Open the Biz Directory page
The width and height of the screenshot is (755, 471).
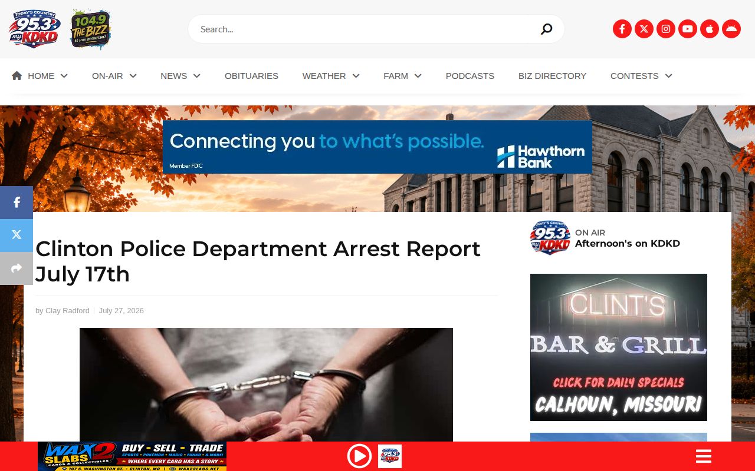tap(553, 76)
